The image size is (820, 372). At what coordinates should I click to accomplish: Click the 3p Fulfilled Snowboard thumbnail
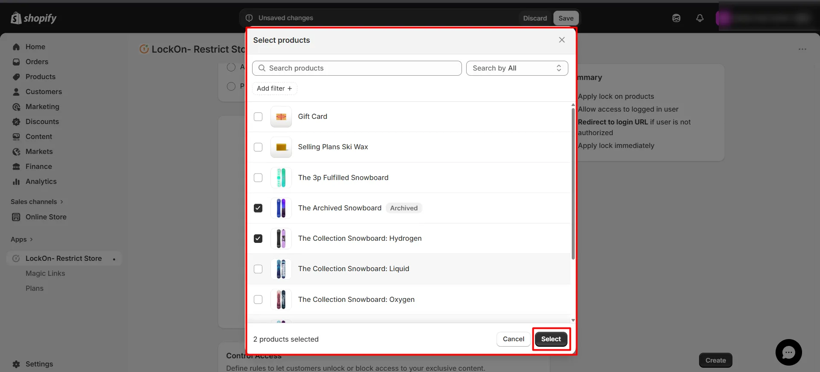(281, 177)
